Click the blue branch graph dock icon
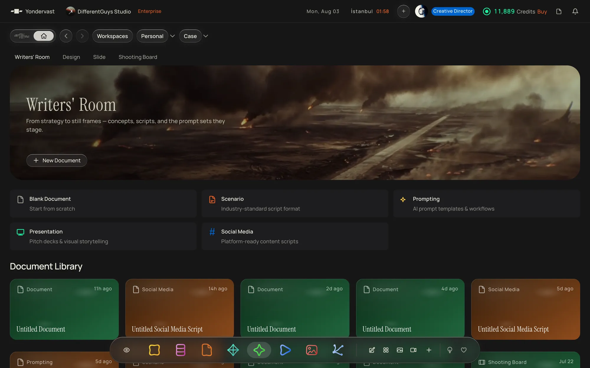Screen dimensions: 590x368 point(338,350)
